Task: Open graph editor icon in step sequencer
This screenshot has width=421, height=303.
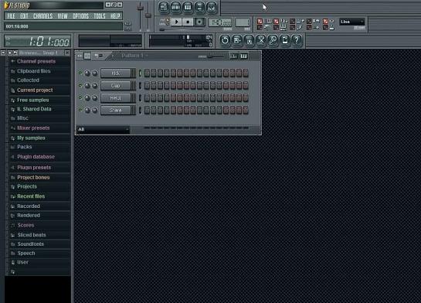Action: (x=234, y=56)
